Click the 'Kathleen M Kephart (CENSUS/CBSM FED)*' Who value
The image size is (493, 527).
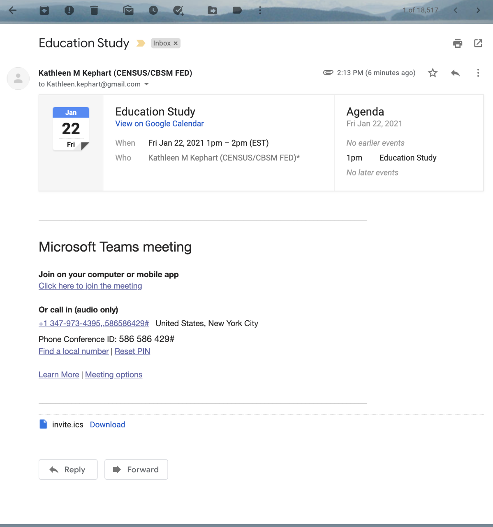pos(224,158)
